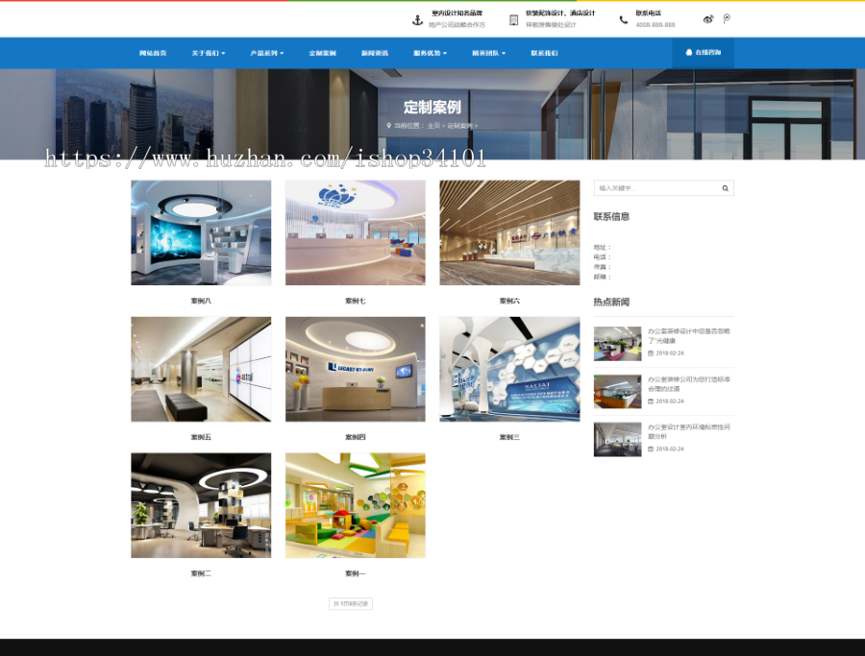Open the 案例四 thumbnail image
Screen dimensions: 865x656
tap(356, 369)
